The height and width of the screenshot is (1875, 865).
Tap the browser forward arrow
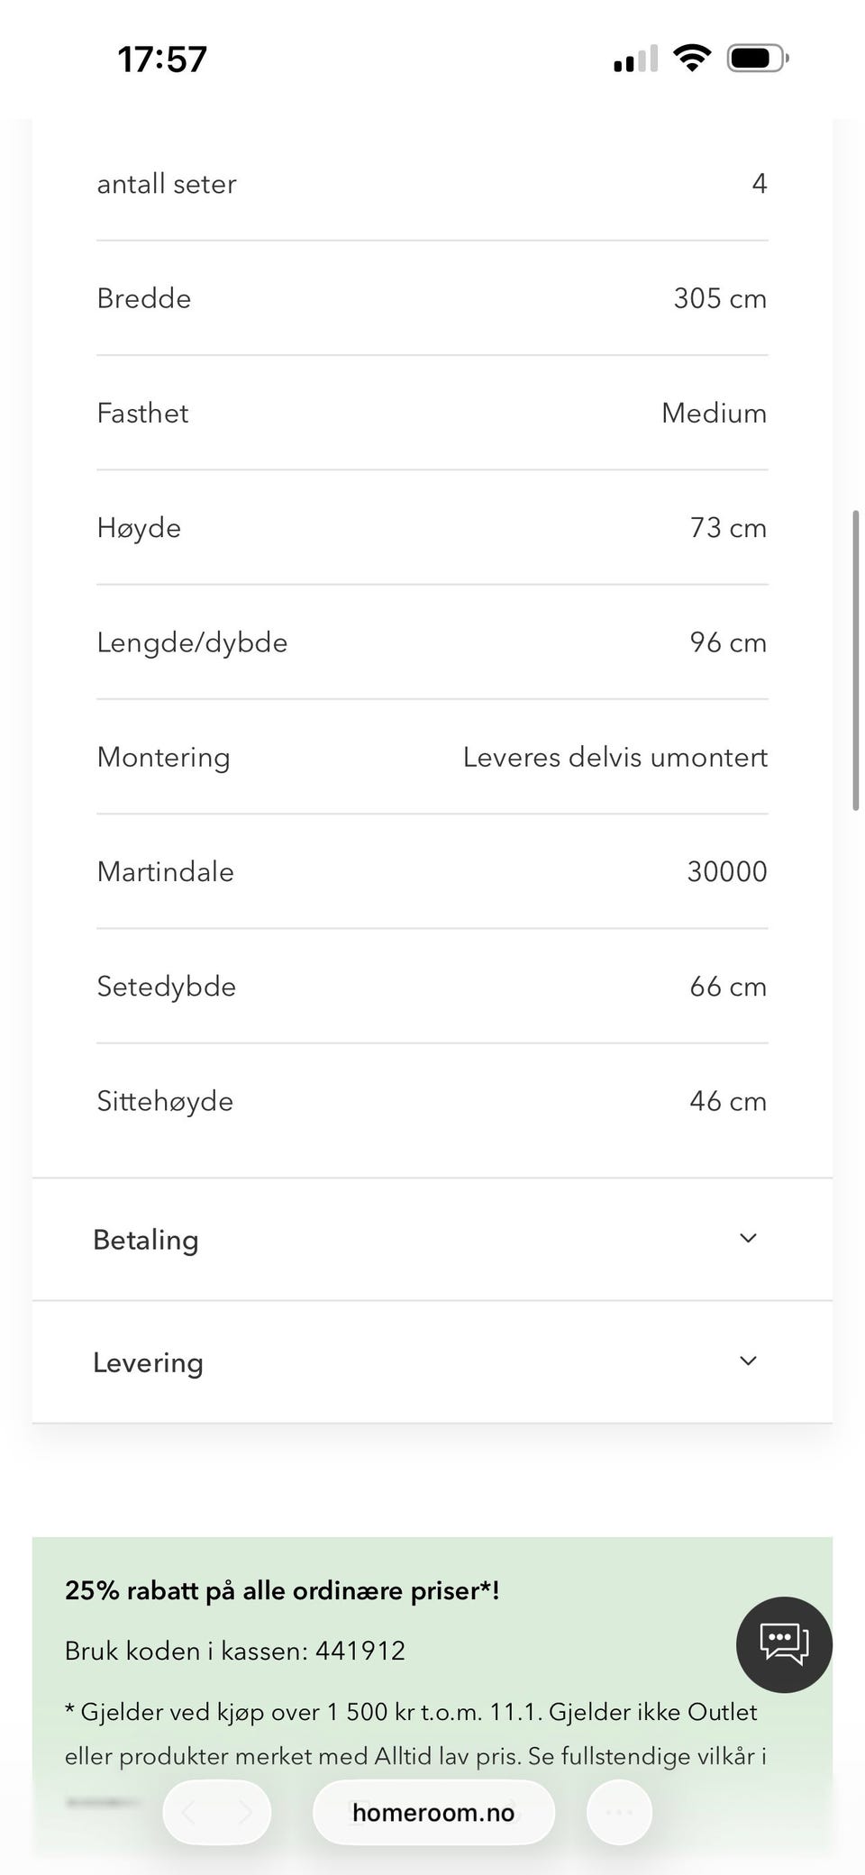[244, 1812]
